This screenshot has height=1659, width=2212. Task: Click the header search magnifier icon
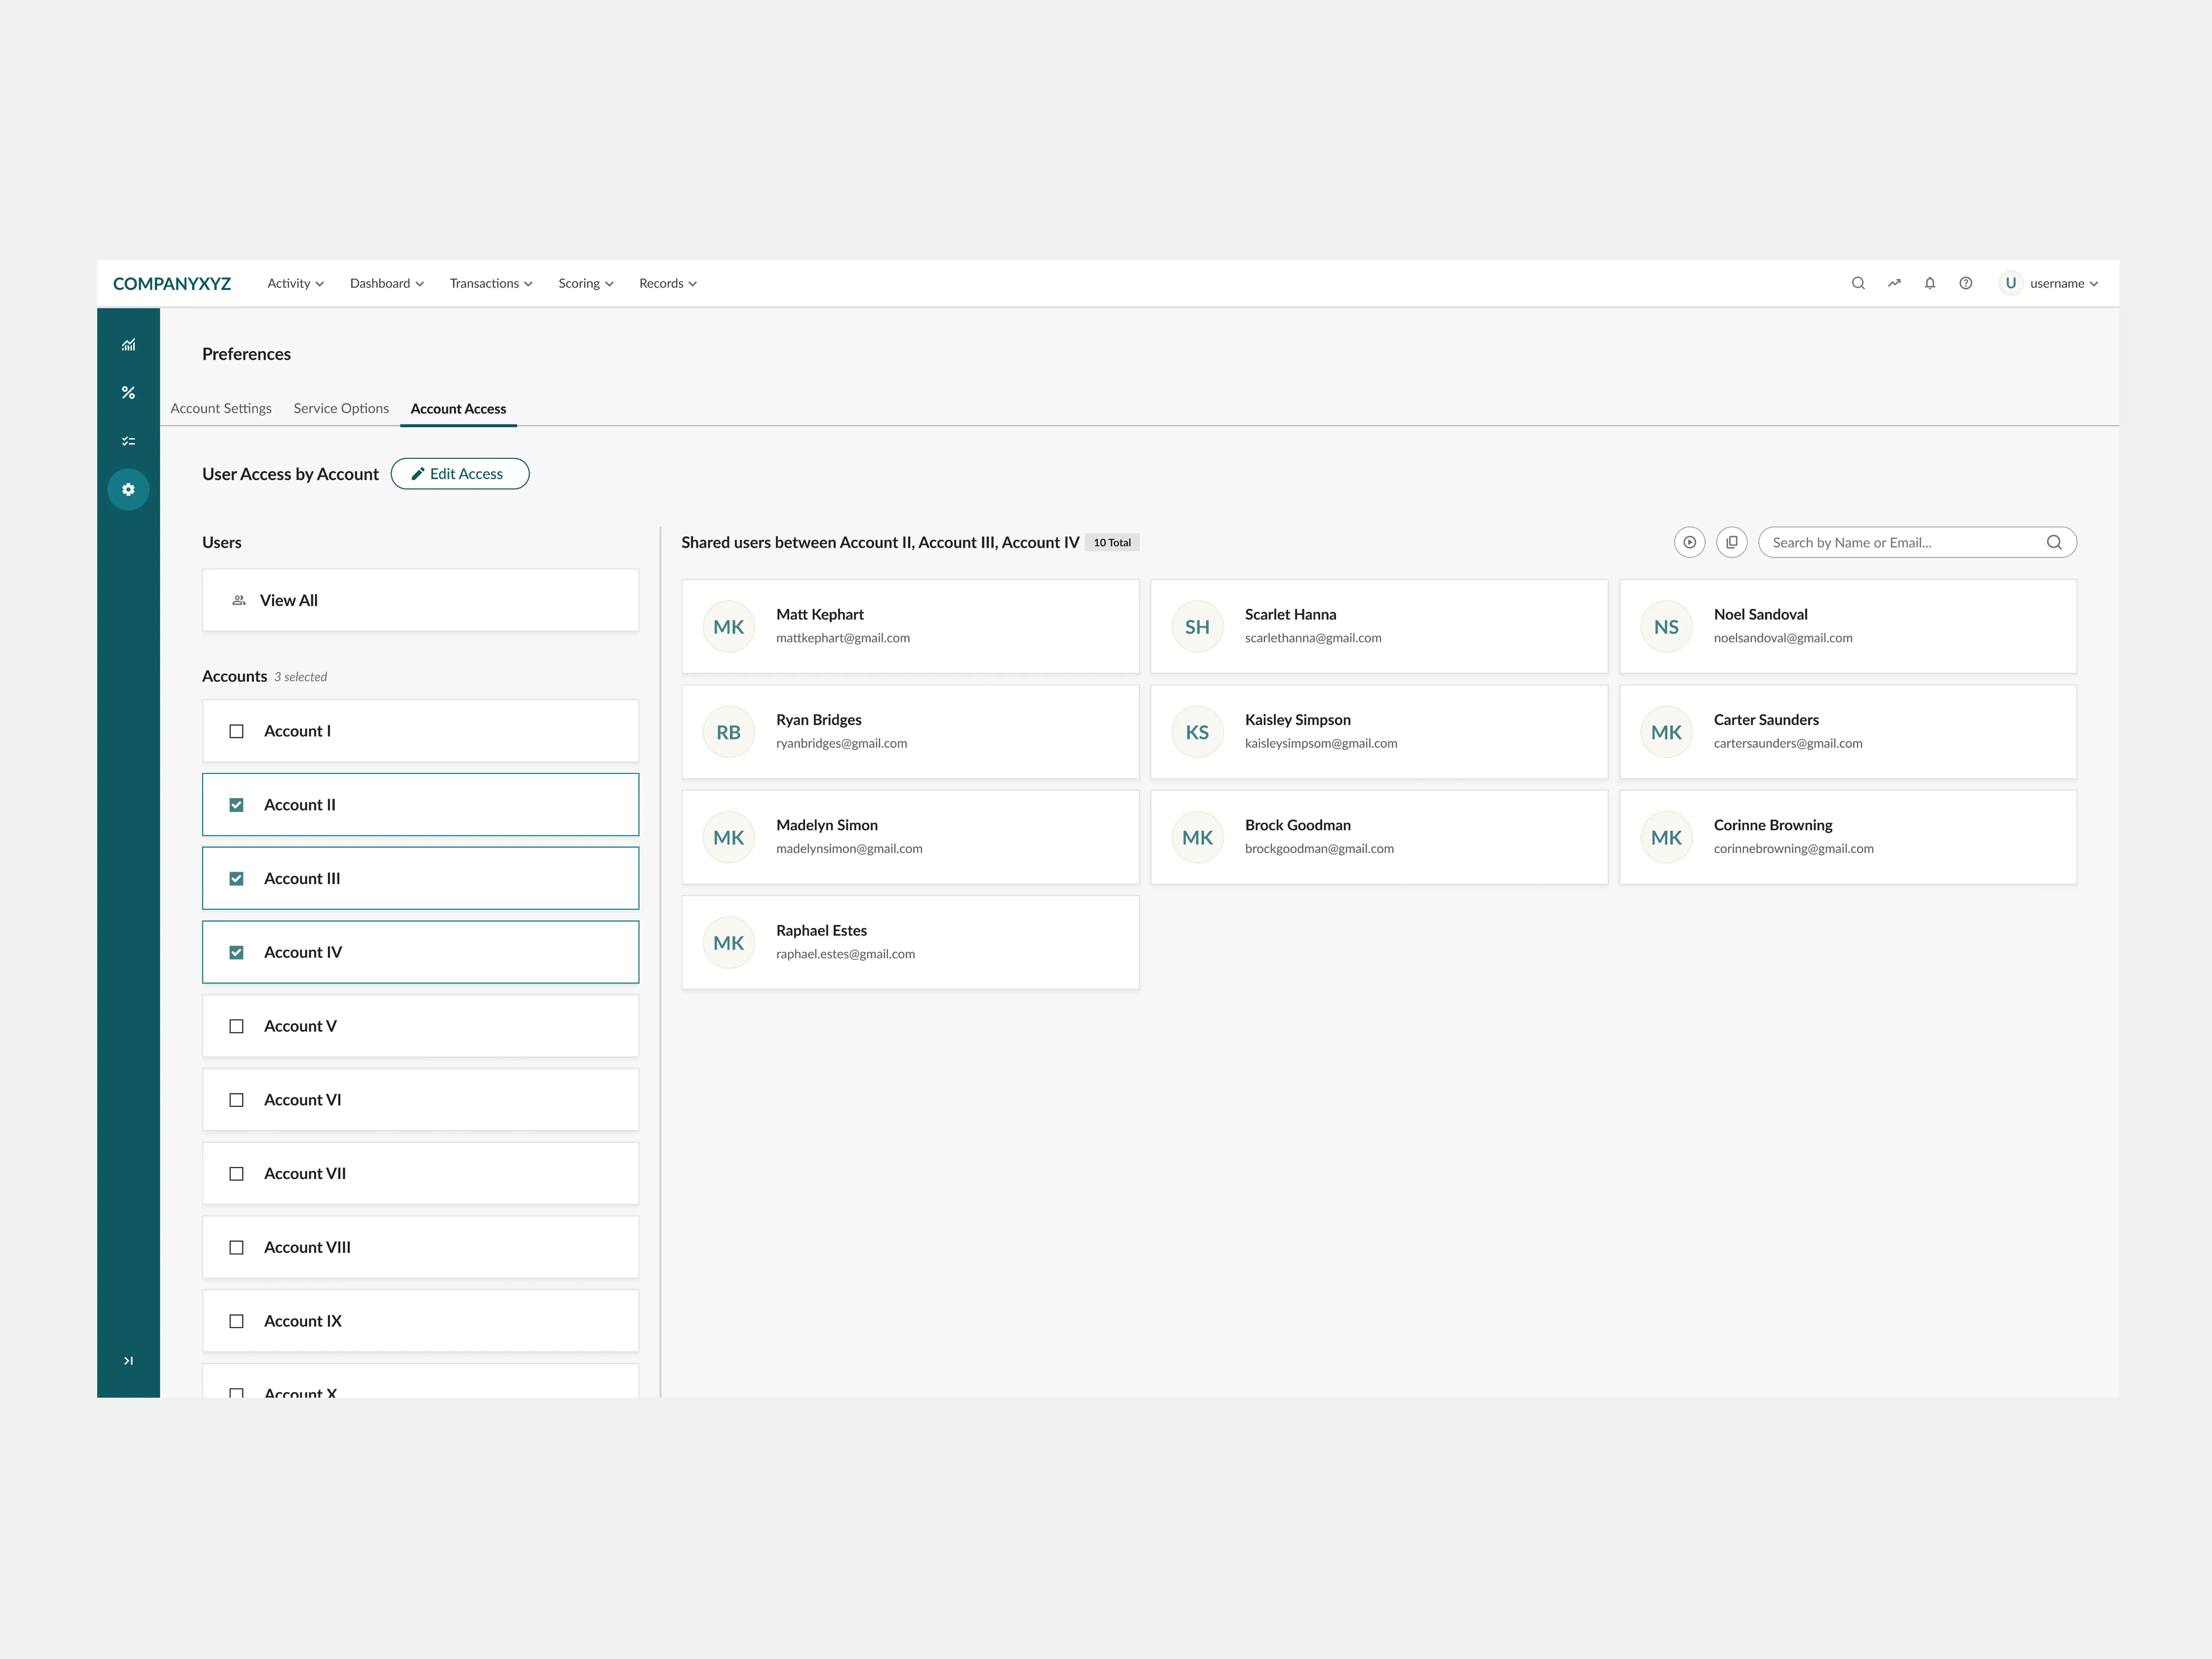point(1858,283)
